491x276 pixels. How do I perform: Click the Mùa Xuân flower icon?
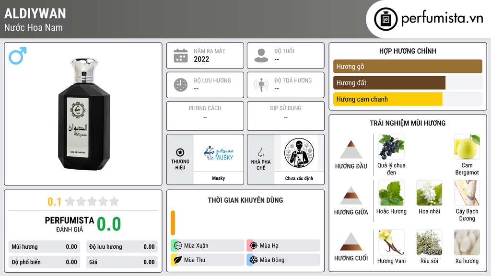(x=177, y=246)
